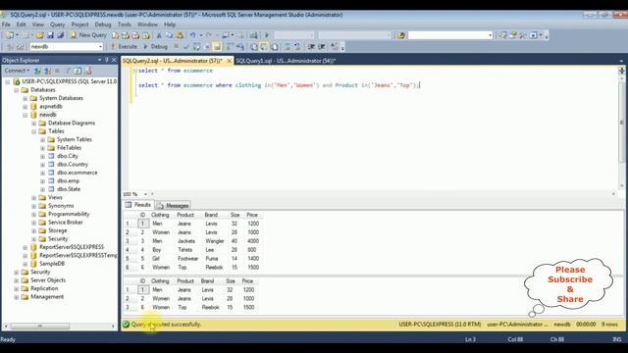Click the Paste icon in toolbar

pos(180,35)
